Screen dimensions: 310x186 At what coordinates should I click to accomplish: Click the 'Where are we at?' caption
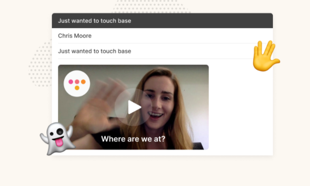pyautogui.click(x=133, y=139)
